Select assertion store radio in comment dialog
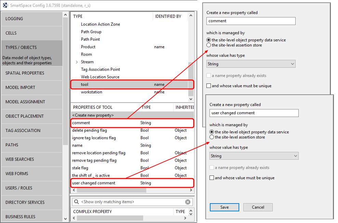This screenshot has width=338, height=223. click(x=209, y=45)
